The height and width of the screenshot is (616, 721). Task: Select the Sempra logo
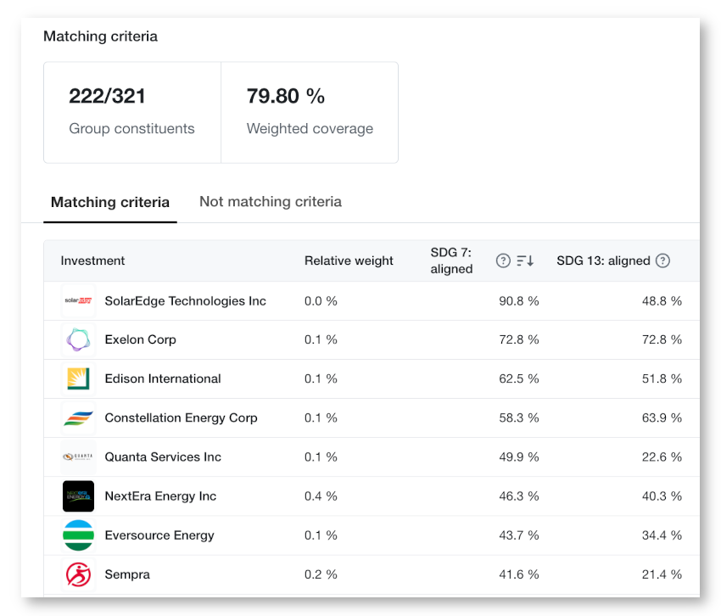(x=78, y=574)
